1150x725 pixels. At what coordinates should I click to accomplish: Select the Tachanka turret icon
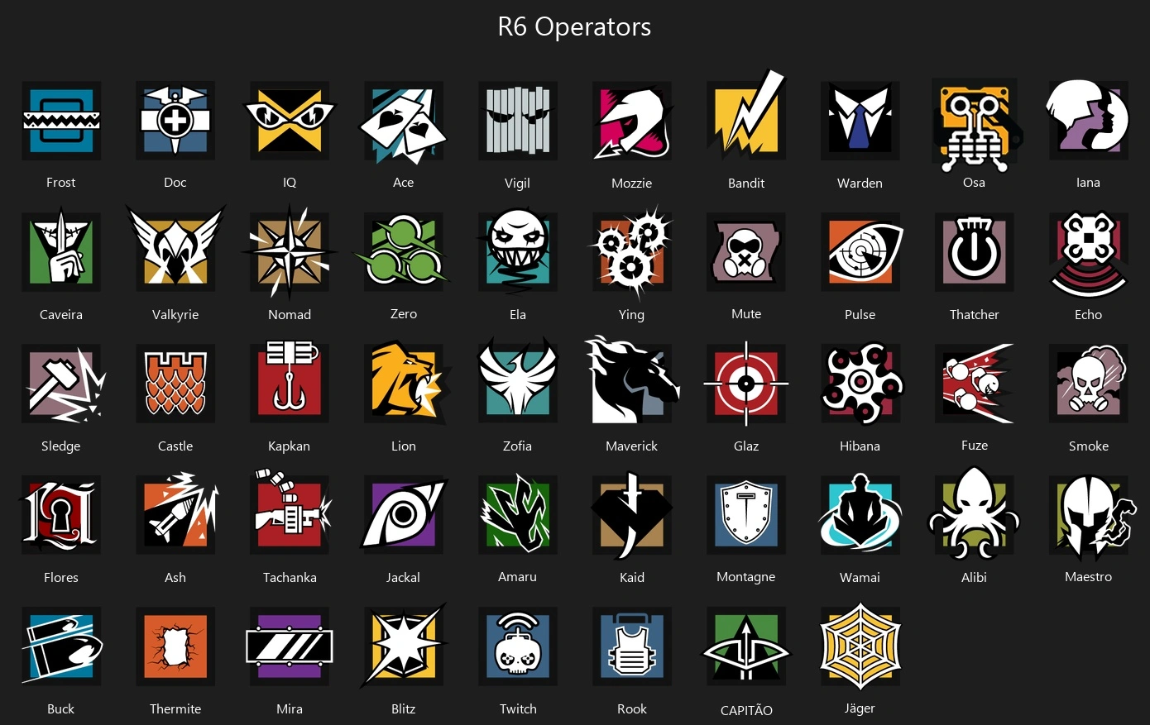[291, 513]
